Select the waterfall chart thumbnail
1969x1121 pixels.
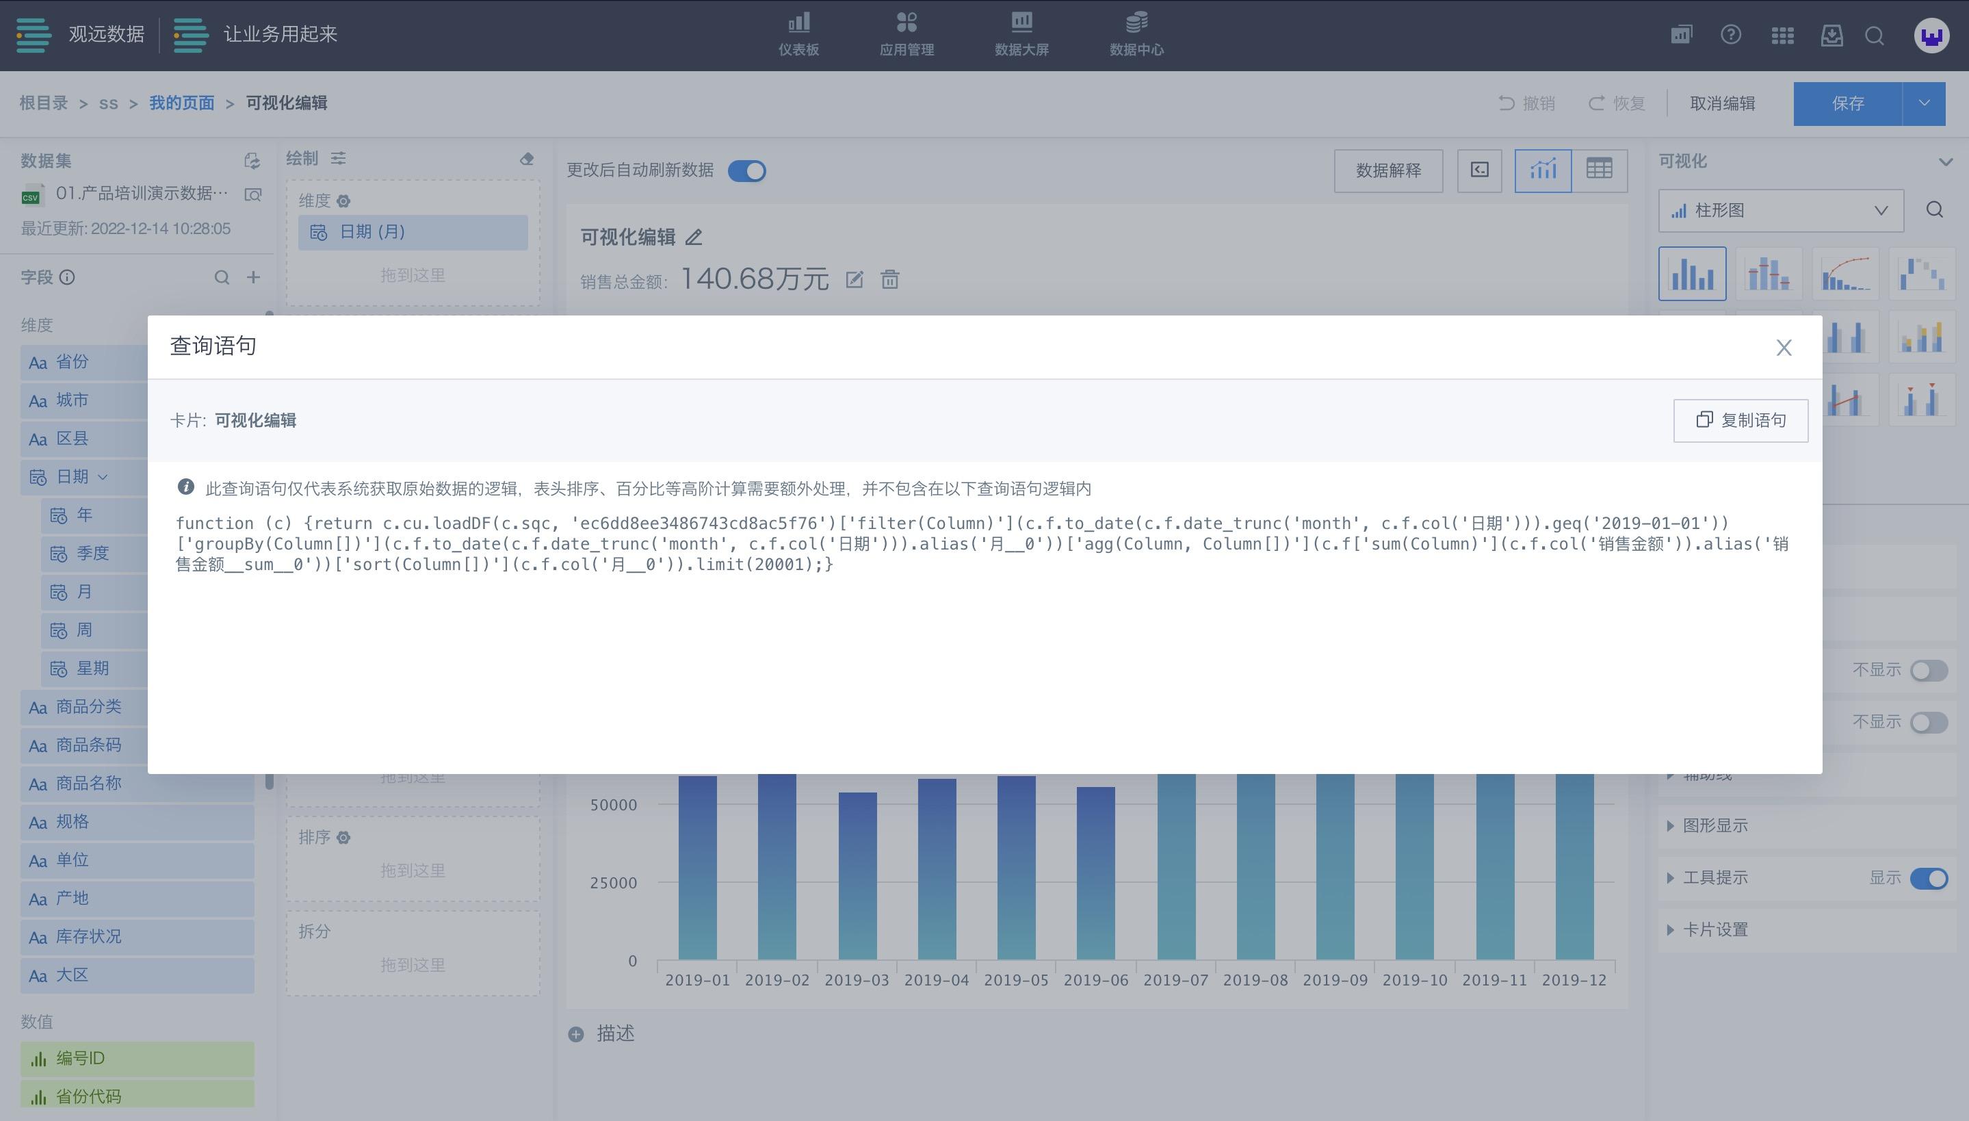coord(1921,273)
